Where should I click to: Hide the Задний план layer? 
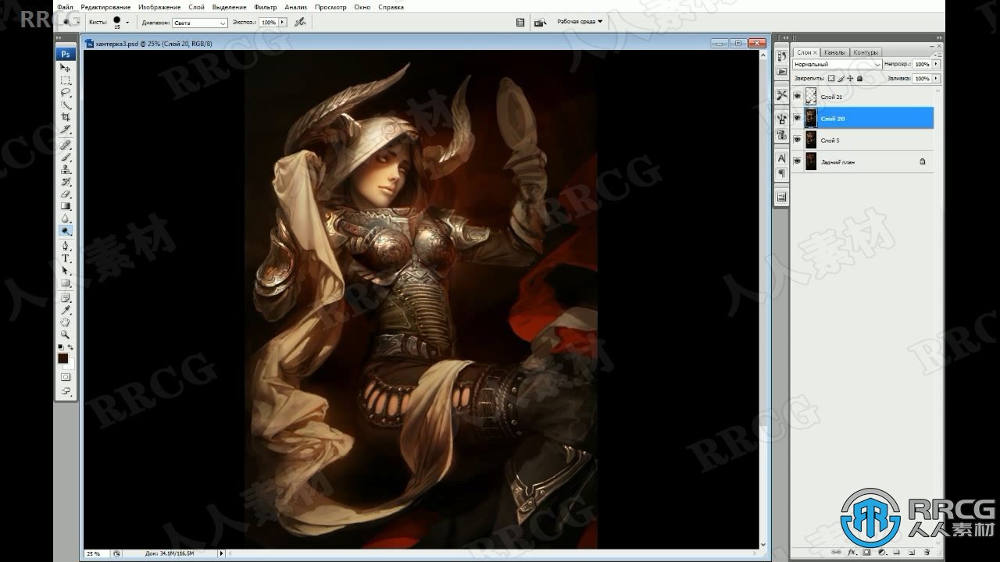[797, 162]
